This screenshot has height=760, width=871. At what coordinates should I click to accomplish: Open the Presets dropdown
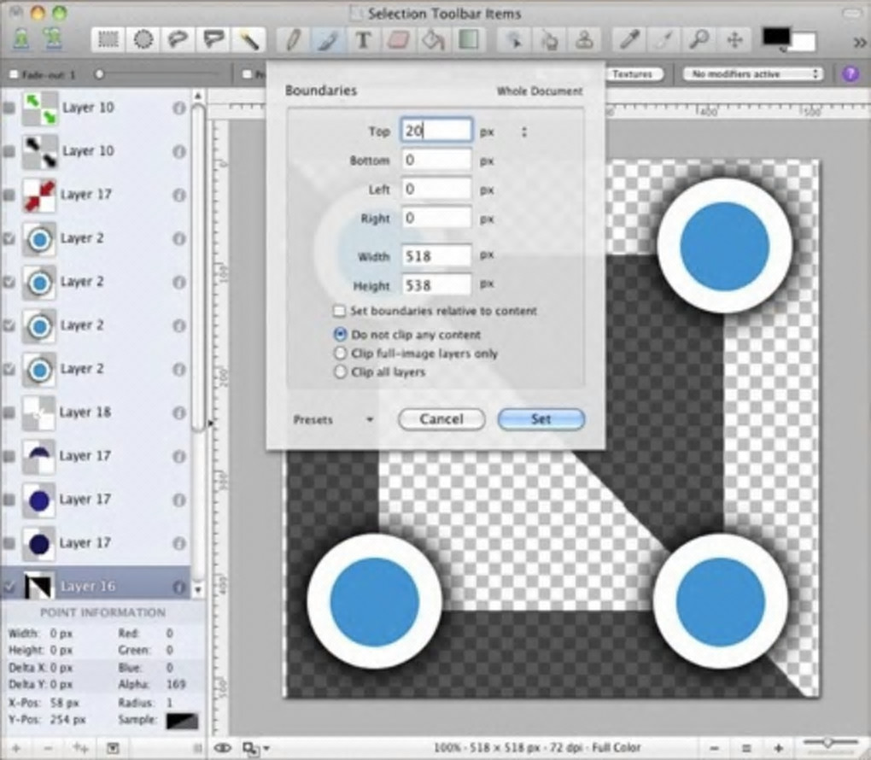333,420
